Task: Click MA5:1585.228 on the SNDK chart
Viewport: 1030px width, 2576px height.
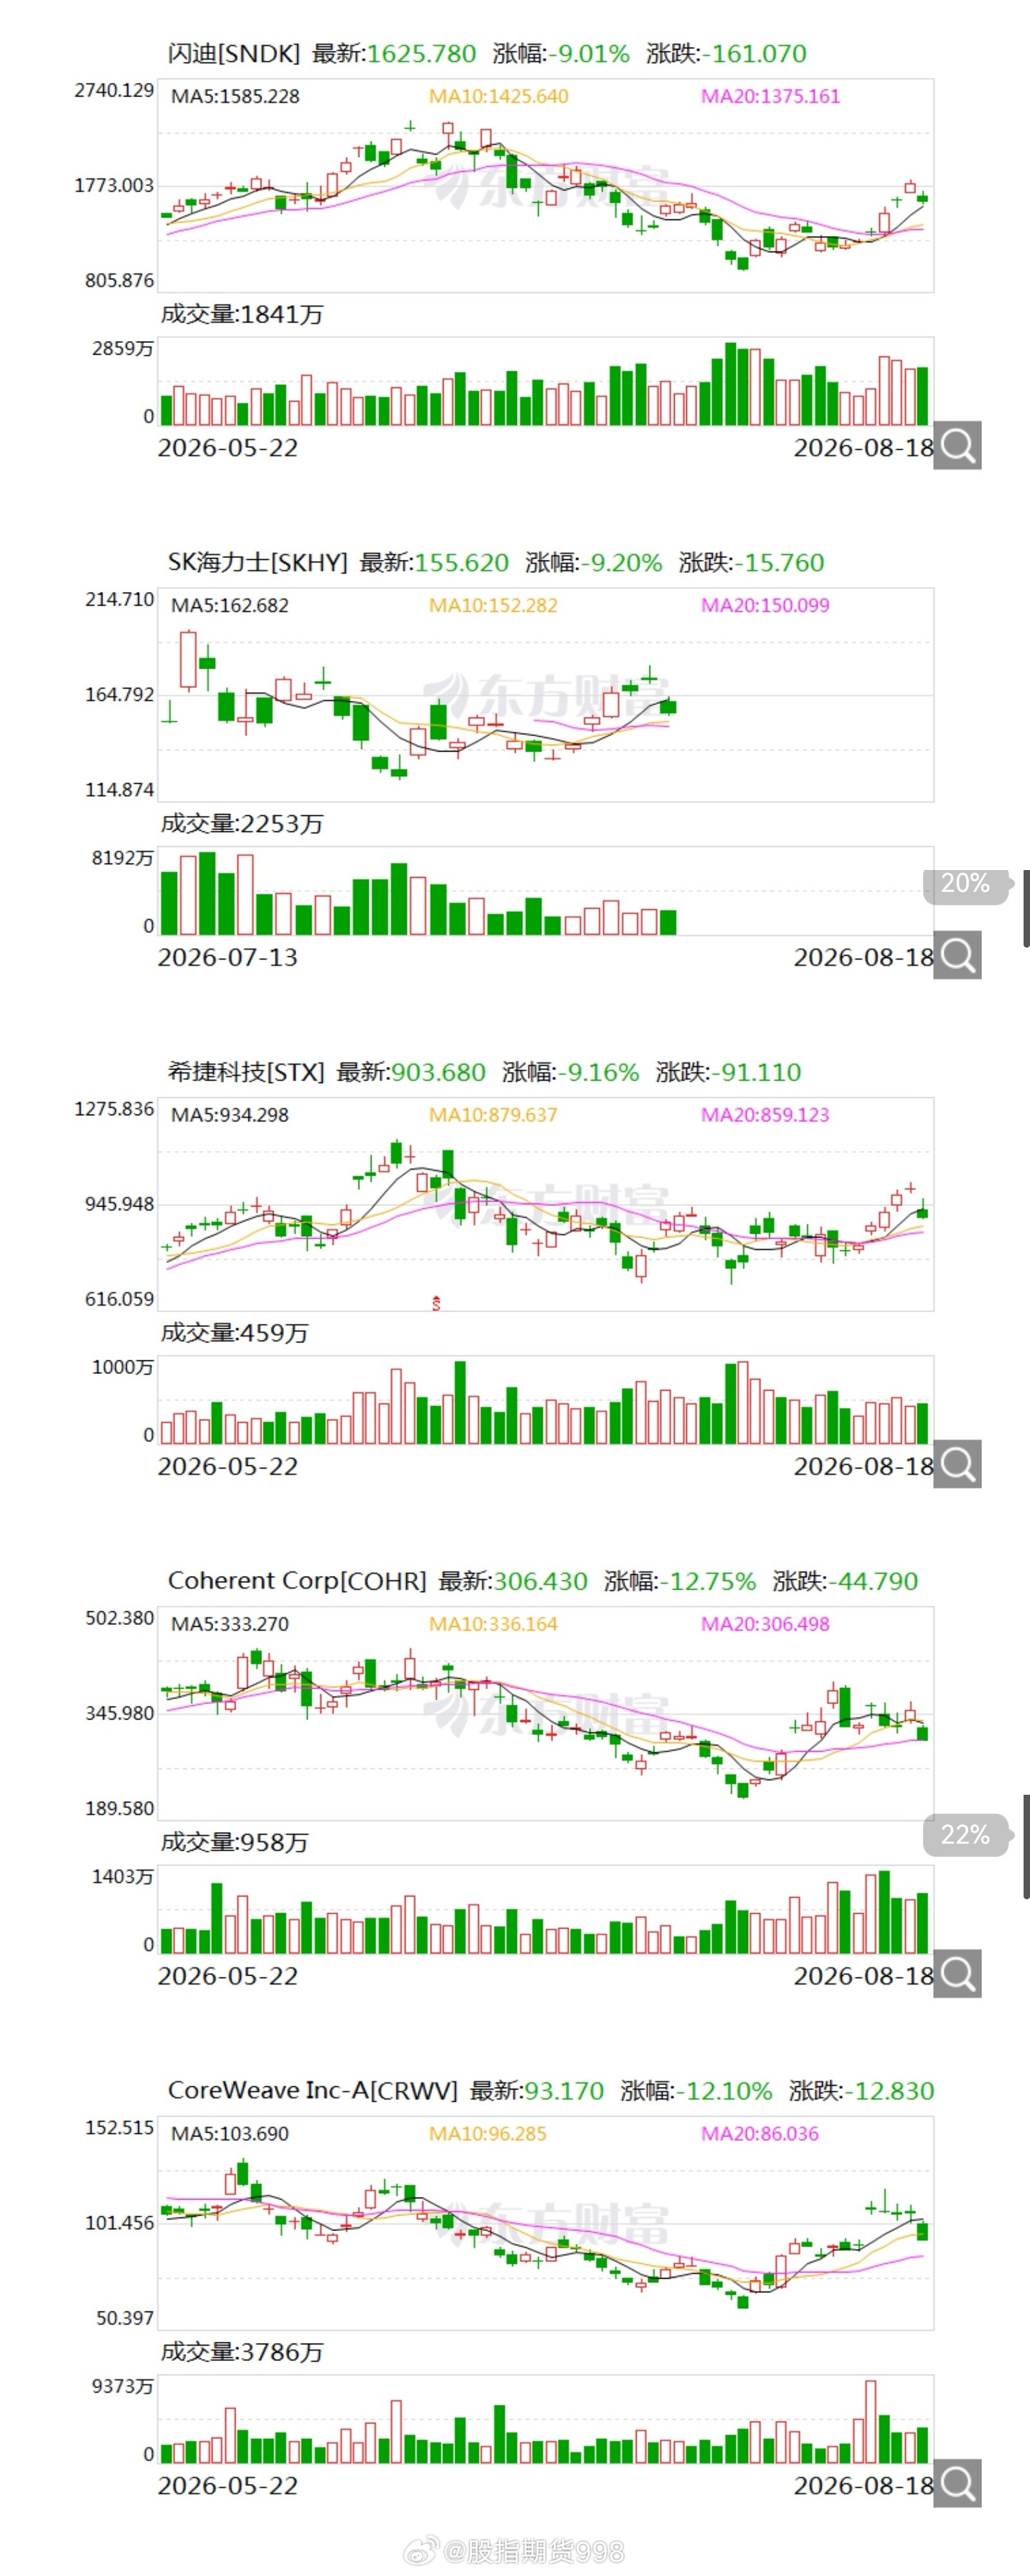Action: click(x=235, y=96)
